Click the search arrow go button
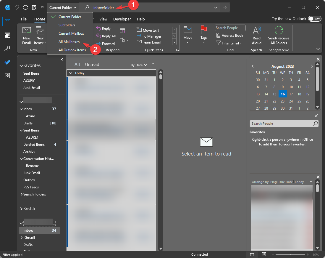 point(225,7)
